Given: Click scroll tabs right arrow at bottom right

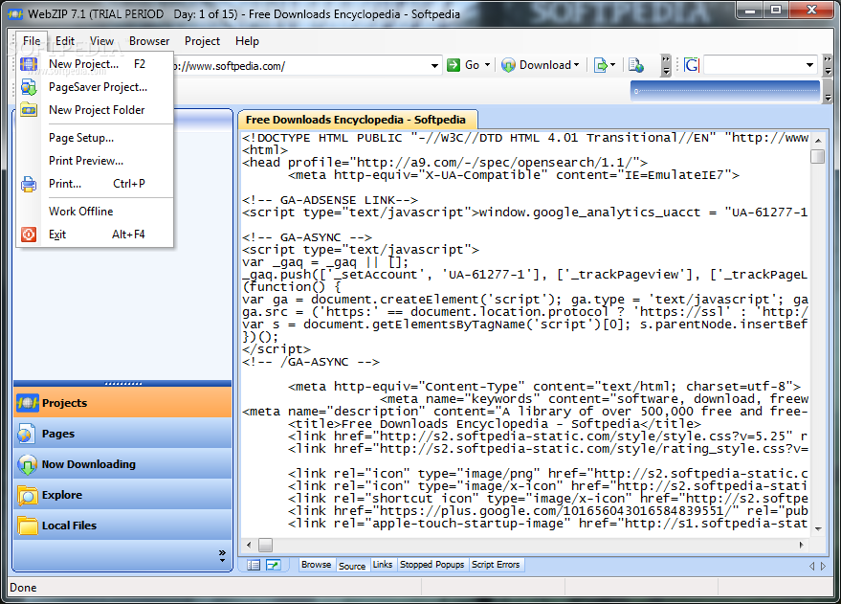Looking at the screenshot, I should coord(824,566).
